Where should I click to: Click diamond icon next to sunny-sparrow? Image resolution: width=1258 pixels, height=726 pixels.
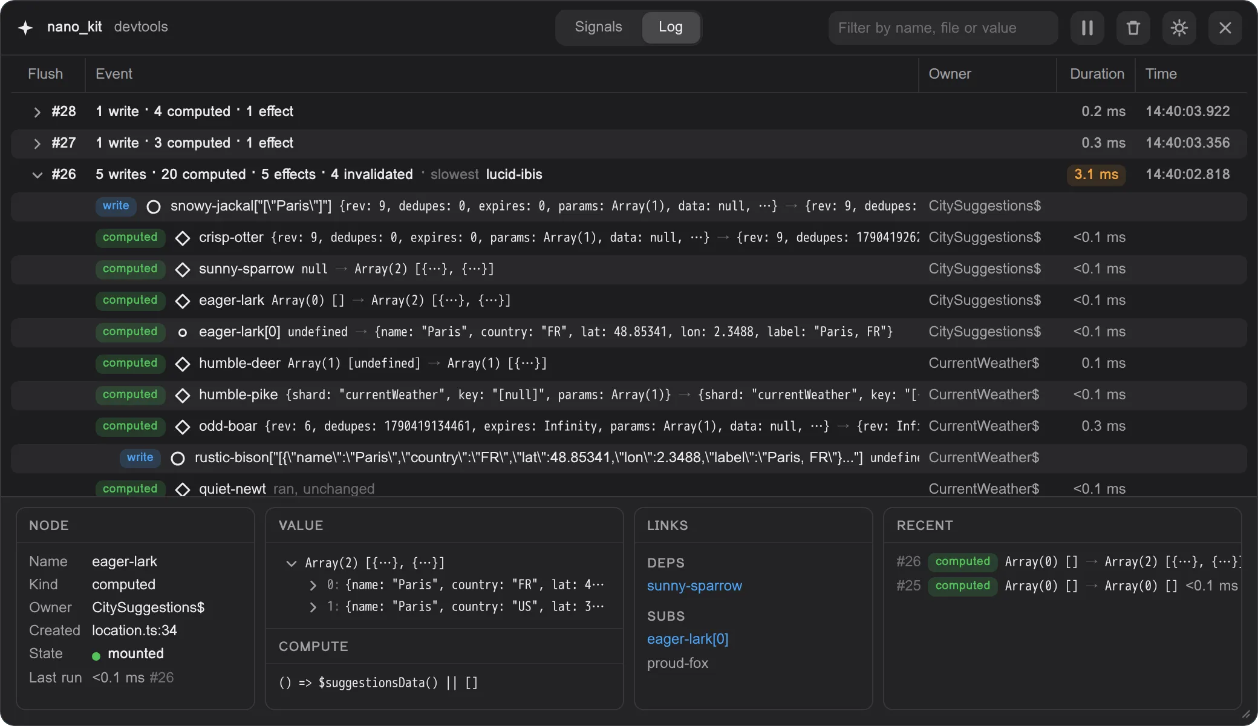tap(182, 270)
